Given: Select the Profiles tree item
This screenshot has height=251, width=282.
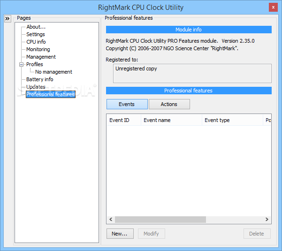Looking at the screenshot, I should tap(35, 64).
